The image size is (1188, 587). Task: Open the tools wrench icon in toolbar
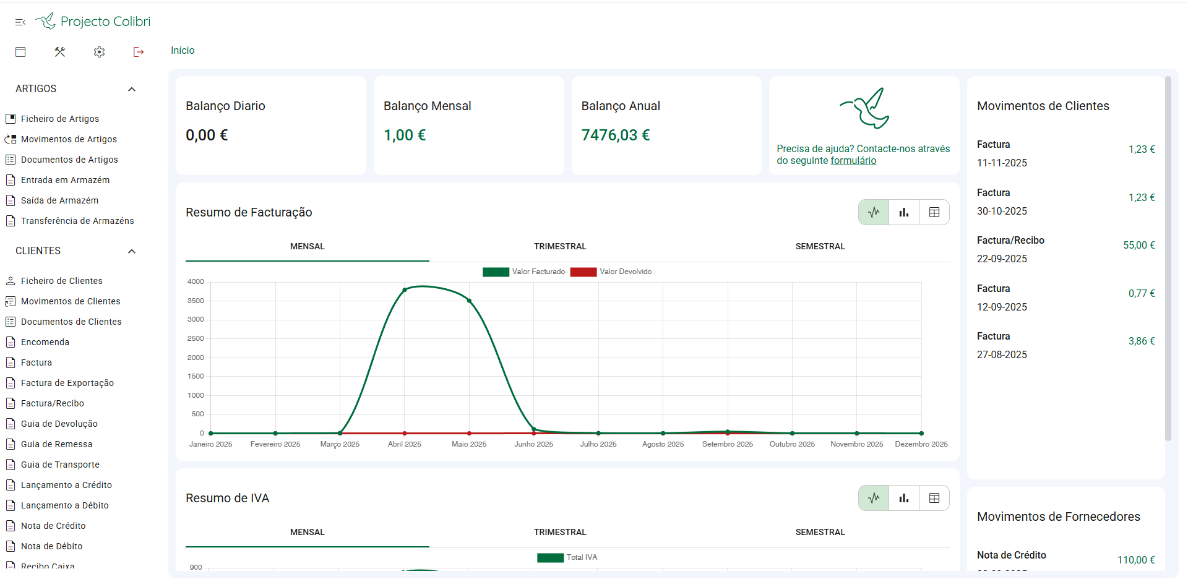tap(60, 52)
